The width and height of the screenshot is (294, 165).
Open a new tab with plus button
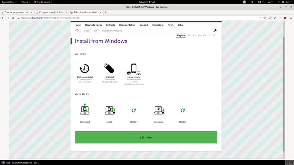coord(106,12)
